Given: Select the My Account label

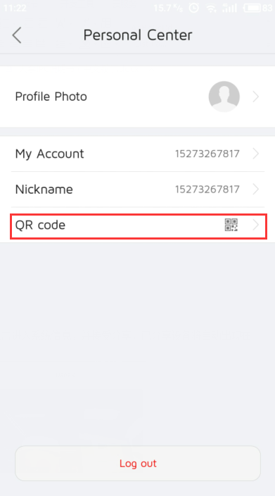Looking at the screenshot, I should [x=49, y=154].
